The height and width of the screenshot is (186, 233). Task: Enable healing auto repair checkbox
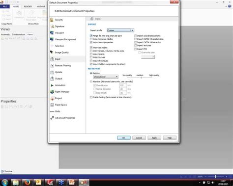tap(91, 97)
